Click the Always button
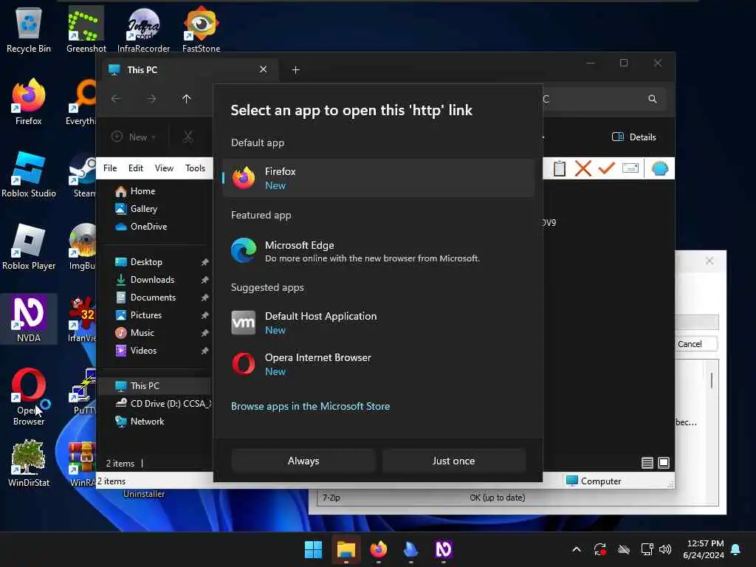Image resolution: width=756 pixels, height=567 pixels. [x=303, y=461]
